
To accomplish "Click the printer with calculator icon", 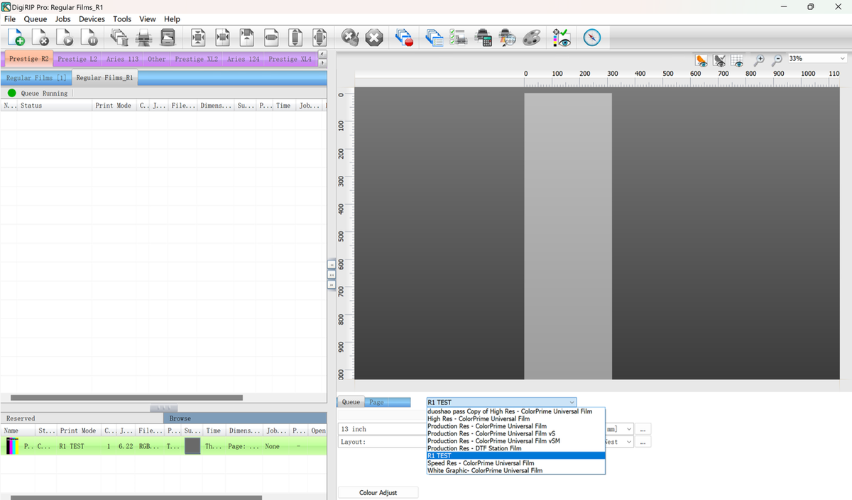I will (x=484, y=38).
